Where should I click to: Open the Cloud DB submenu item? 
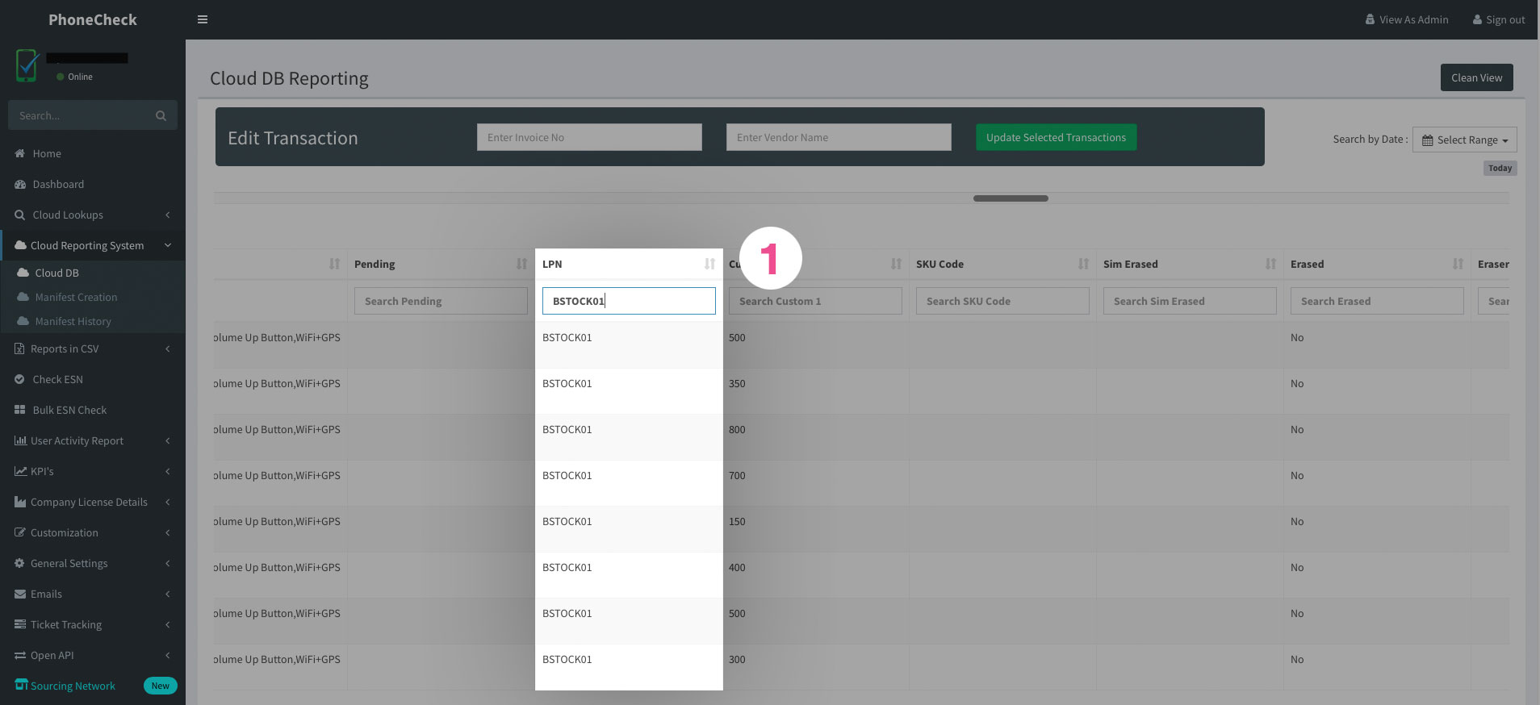click(93, 273)
